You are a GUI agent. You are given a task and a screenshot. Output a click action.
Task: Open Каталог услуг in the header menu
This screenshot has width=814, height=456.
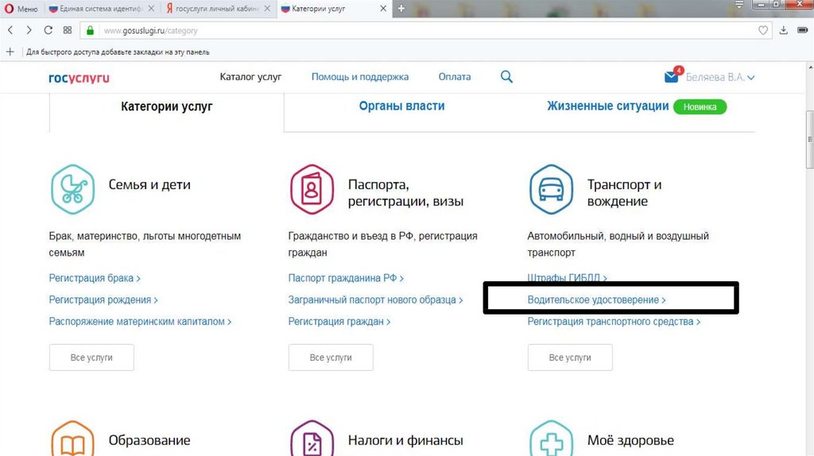[x=250, y=77]
